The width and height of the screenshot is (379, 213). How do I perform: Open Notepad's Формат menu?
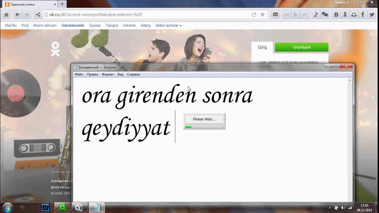coord(108,74)
